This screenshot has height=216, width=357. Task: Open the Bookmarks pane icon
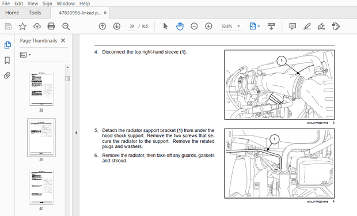click(x=7, y=60)
